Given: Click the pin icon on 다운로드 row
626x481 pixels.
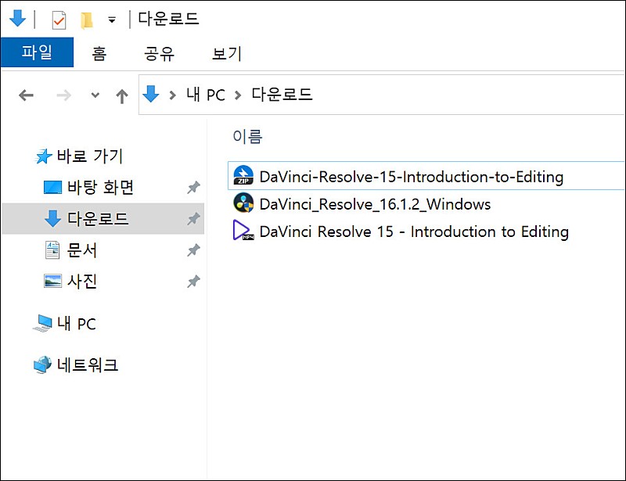Looking at the screenshot, I should point(193,219).
